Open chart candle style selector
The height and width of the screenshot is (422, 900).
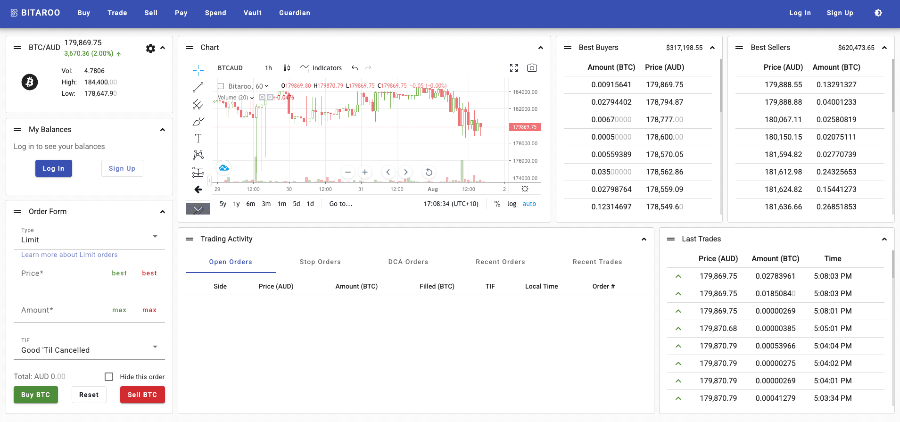tap(287, 68)
